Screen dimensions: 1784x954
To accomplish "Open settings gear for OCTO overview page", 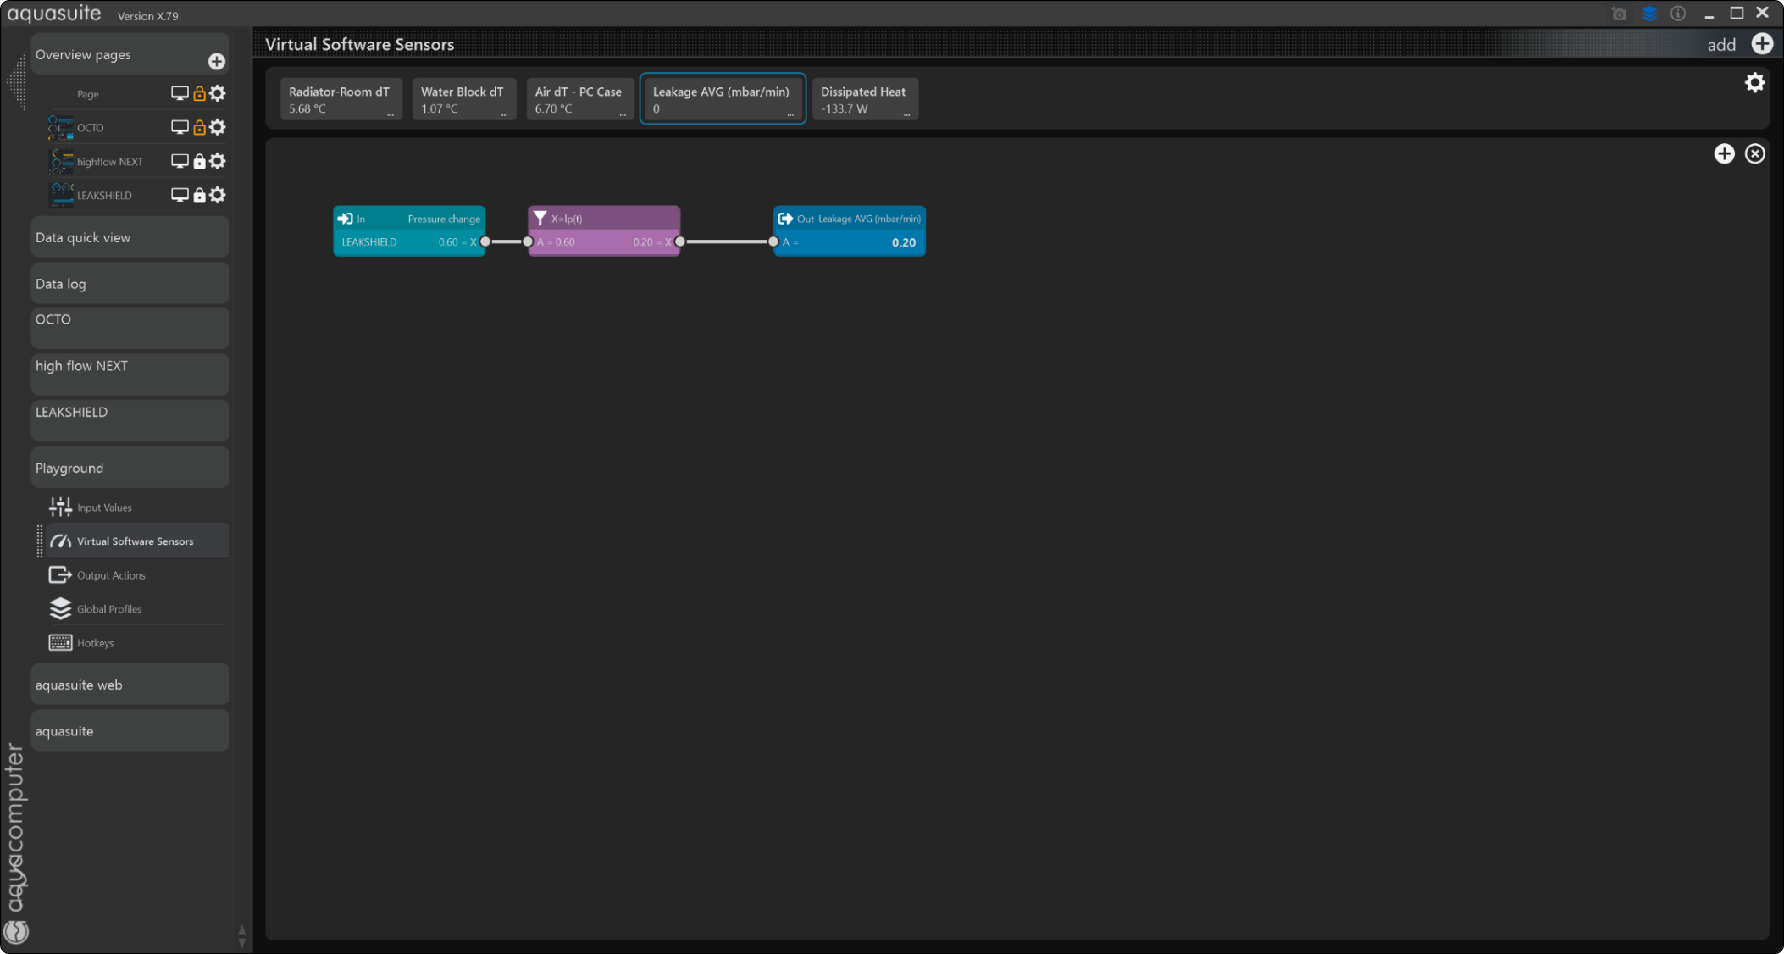I will point(218,127).
